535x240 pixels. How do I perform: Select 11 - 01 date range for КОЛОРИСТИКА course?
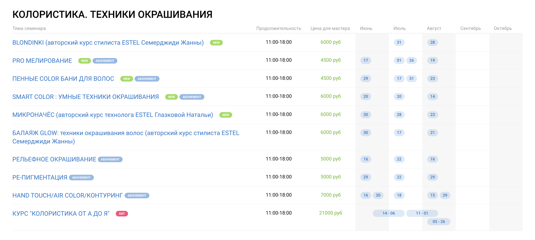pyautogui.click(x=422, y=213)
